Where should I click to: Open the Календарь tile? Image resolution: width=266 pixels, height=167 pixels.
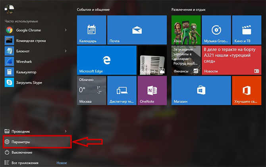coord(92,30)
